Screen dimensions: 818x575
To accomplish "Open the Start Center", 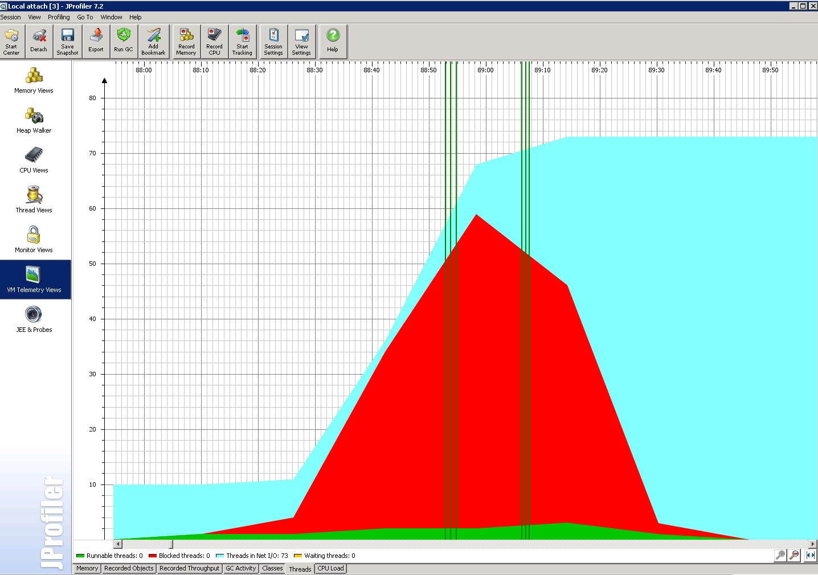I will 11,42.
